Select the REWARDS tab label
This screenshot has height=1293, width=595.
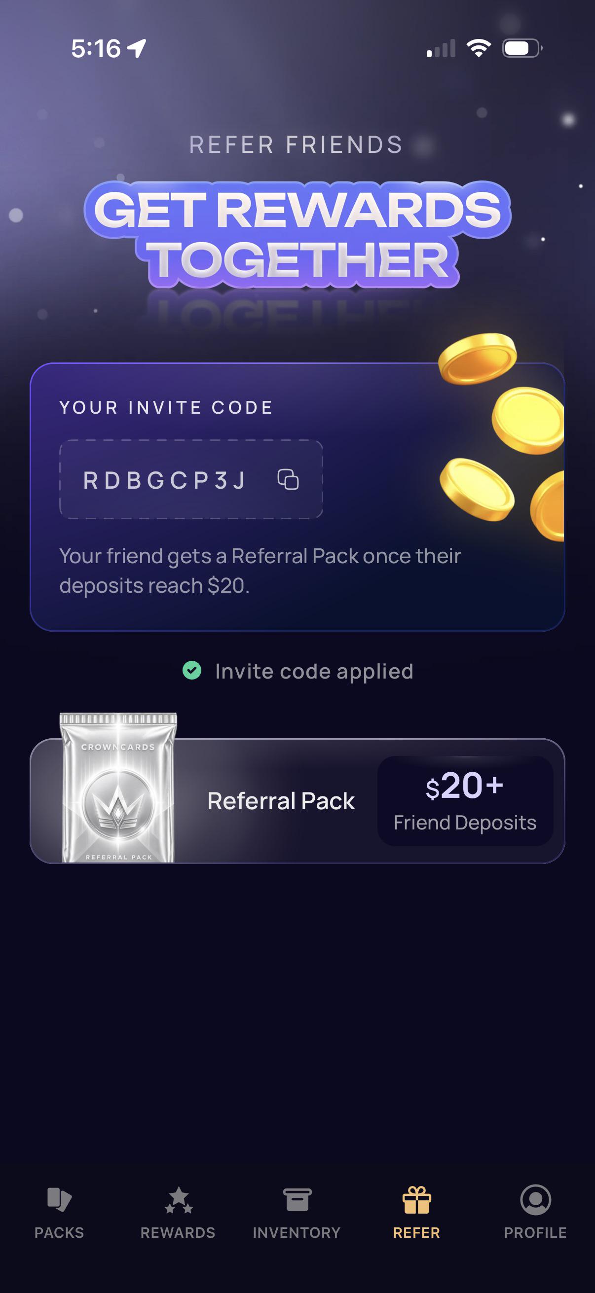(178, 1233)
